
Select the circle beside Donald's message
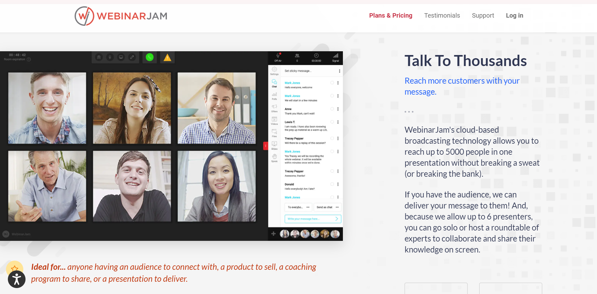(x=332, y=184)
